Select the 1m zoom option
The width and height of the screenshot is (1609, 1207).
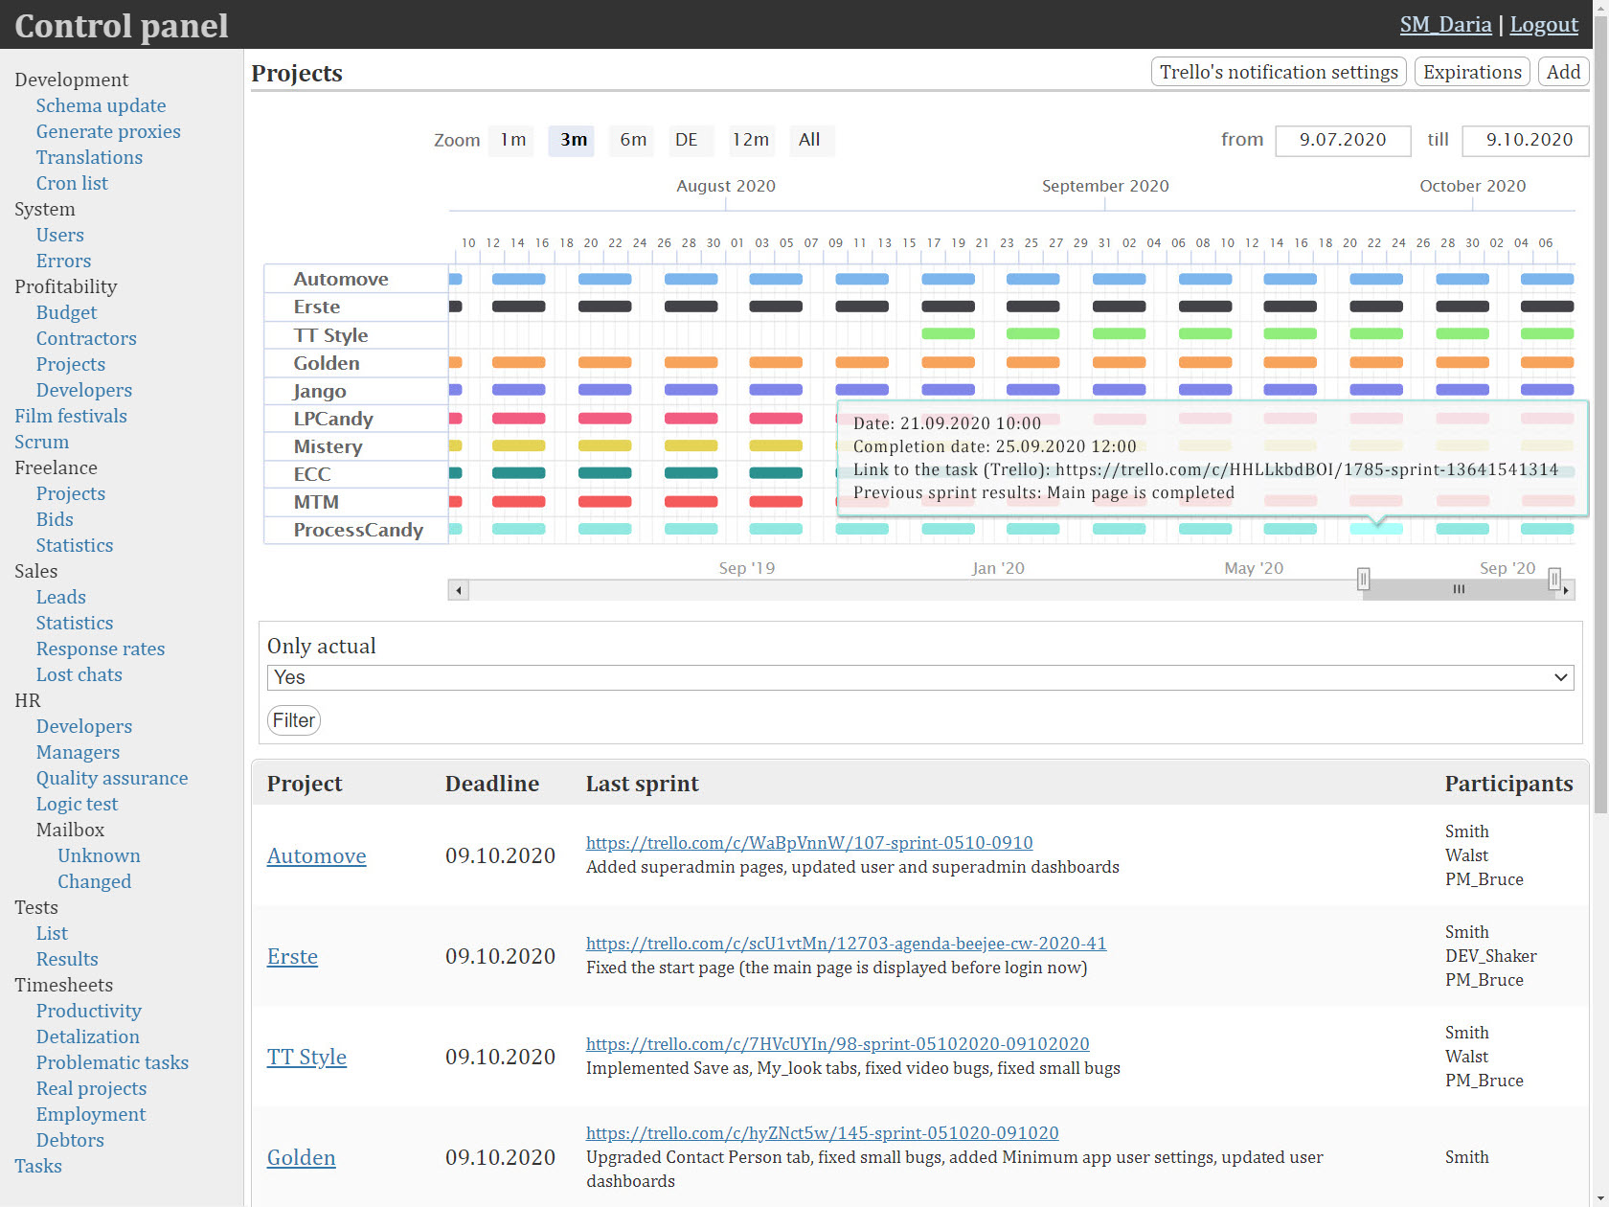click(x=512, y=140)
